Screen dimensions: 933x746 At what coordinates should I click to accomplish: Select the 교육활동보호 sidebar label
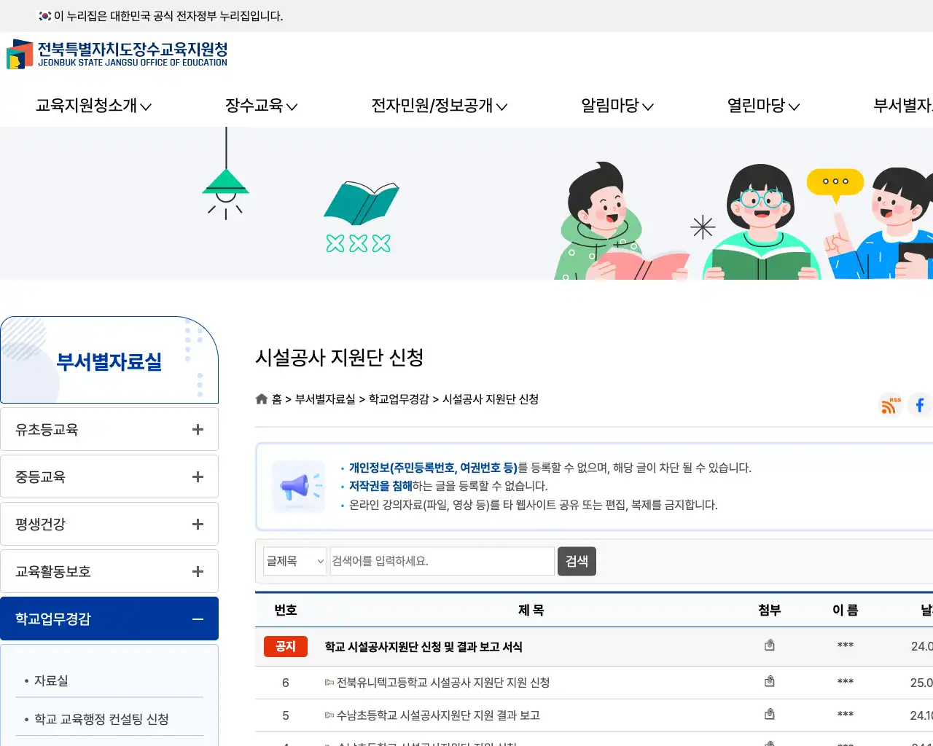click(53, 571)
